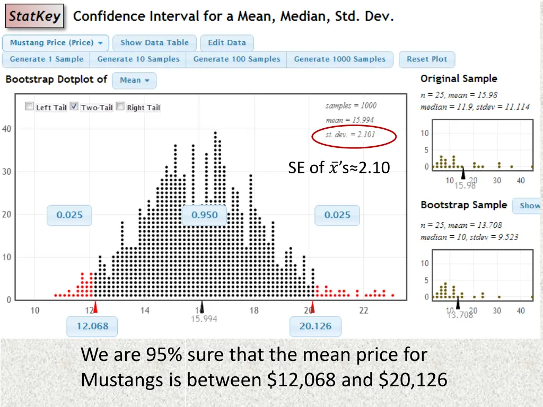Click the 12.068 lower endpoint box

point(92,326)
